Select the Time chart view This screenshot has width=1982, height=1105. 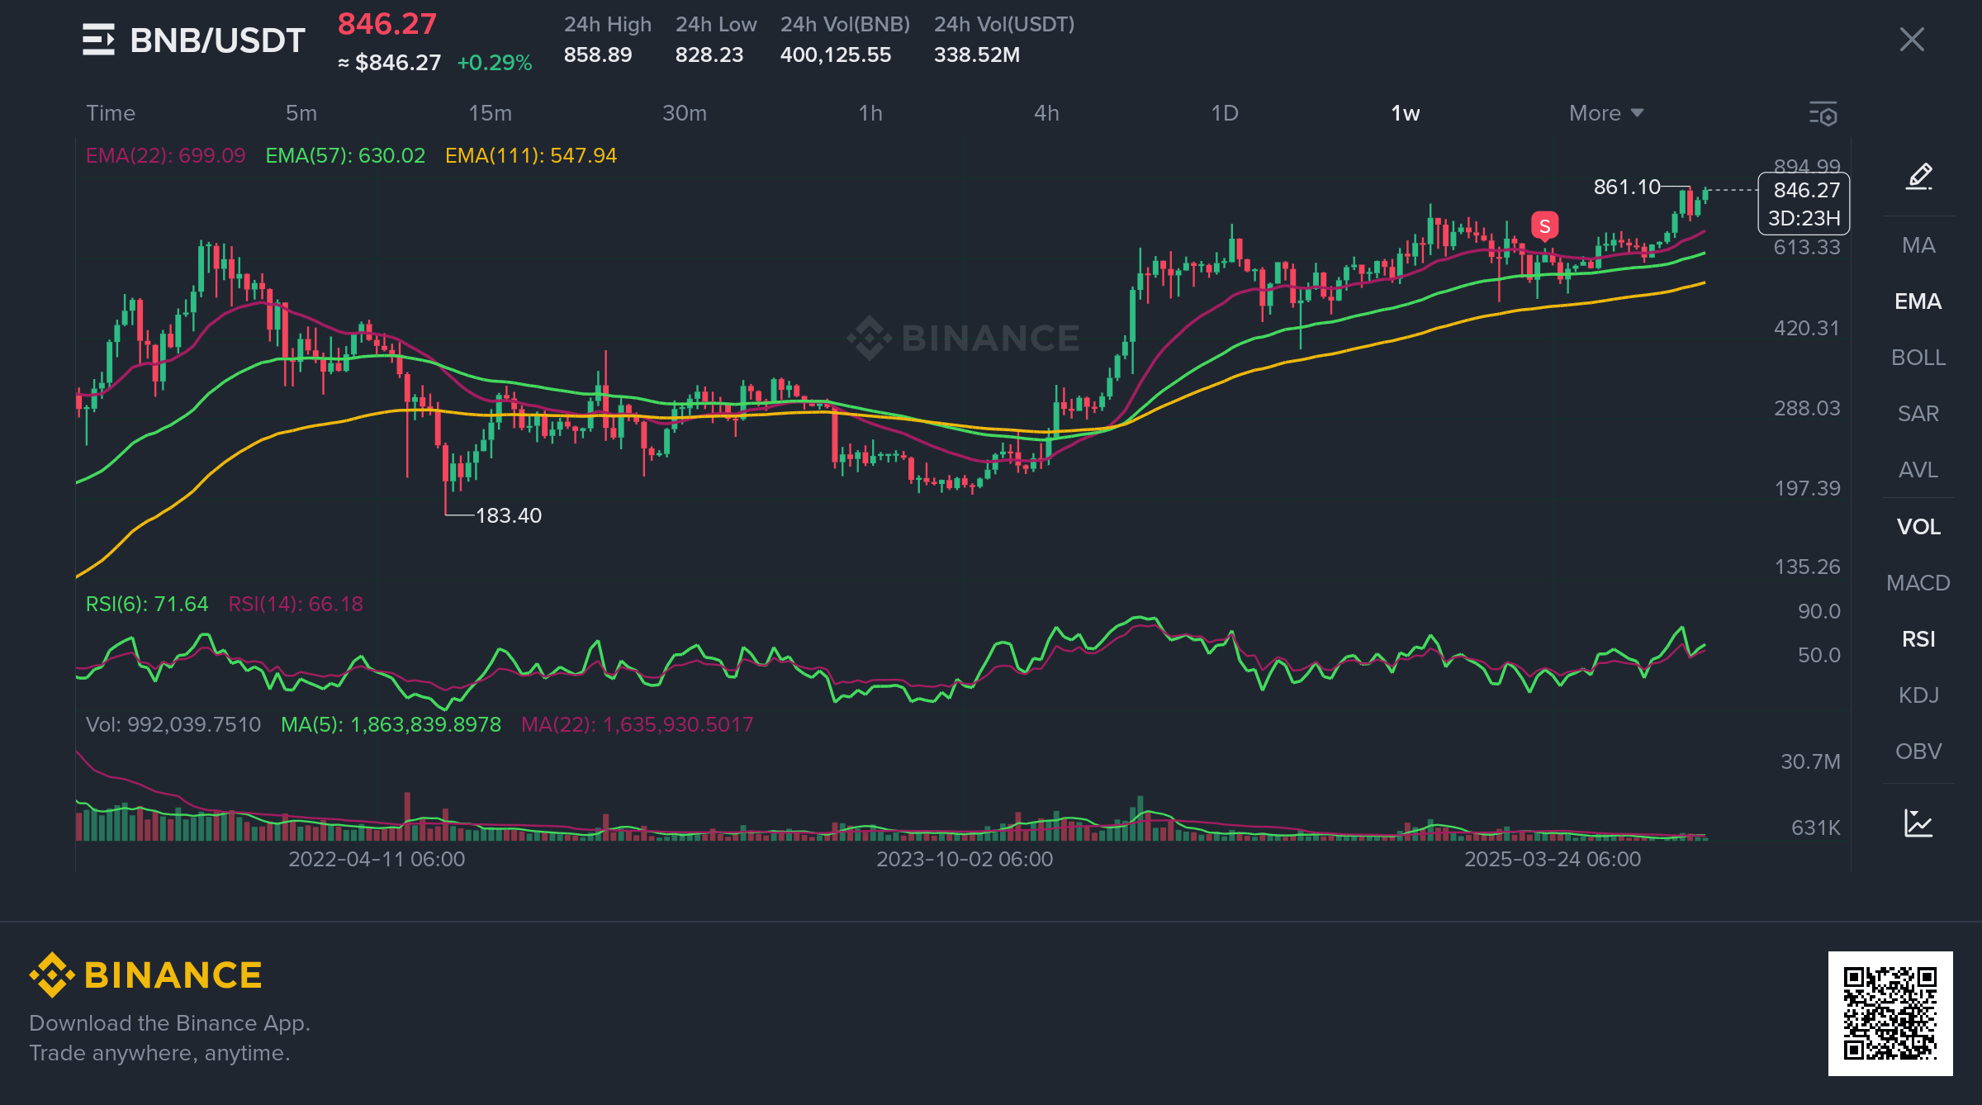(111, 113)
